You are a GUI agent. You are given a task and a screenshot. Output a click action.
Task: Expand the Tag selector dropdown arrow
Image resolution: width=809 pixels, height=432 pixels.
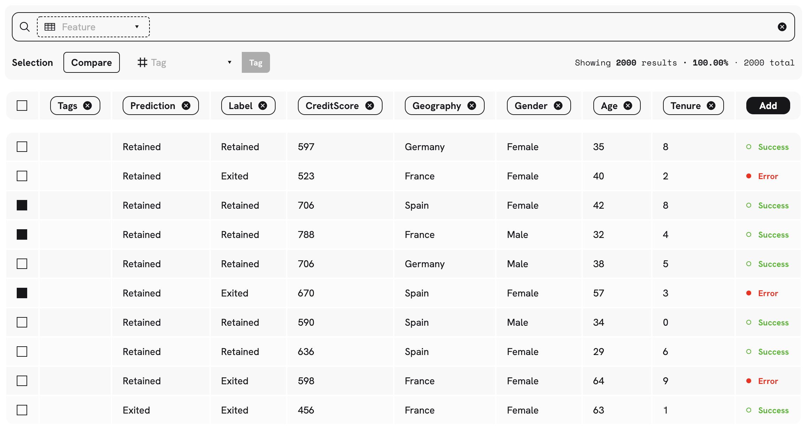click(x=229, y=62)
